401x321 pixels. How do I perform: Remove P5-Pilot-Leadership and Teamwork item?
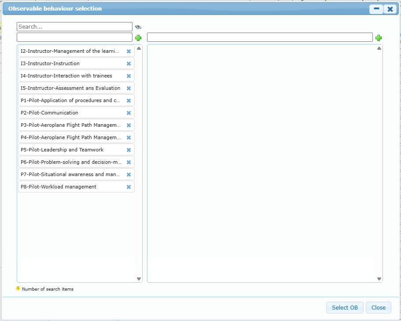pos(129,150)
